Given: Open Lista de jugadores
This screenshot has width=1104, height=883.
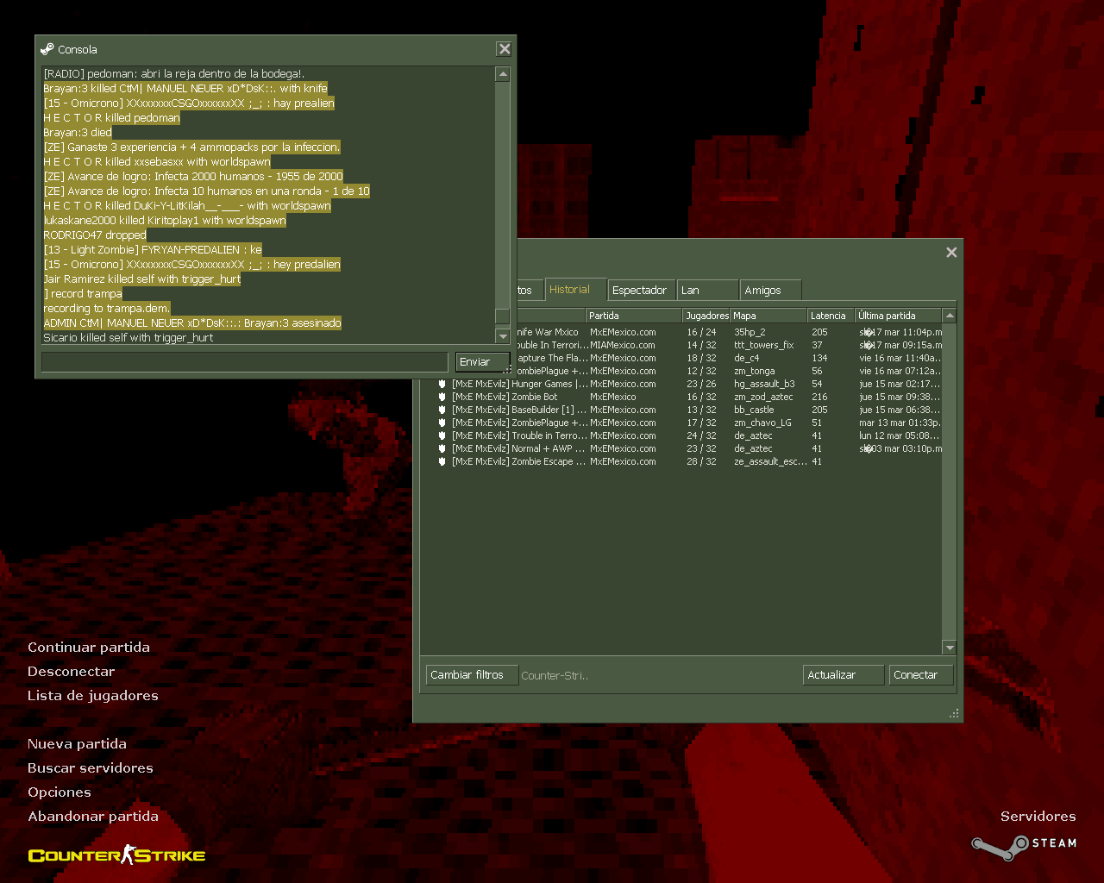Looking at the screenshot, I should click(93, 696).
